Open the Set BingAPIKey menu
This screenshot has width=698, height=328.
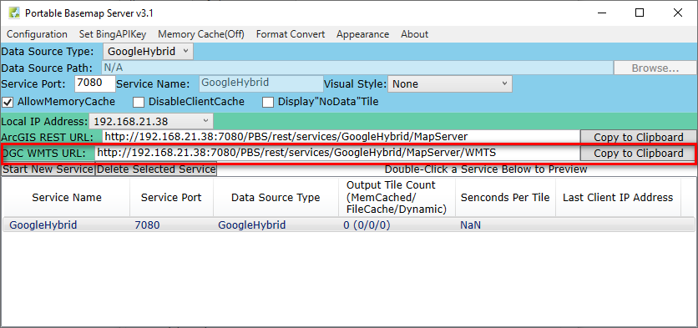pos(113,34)
